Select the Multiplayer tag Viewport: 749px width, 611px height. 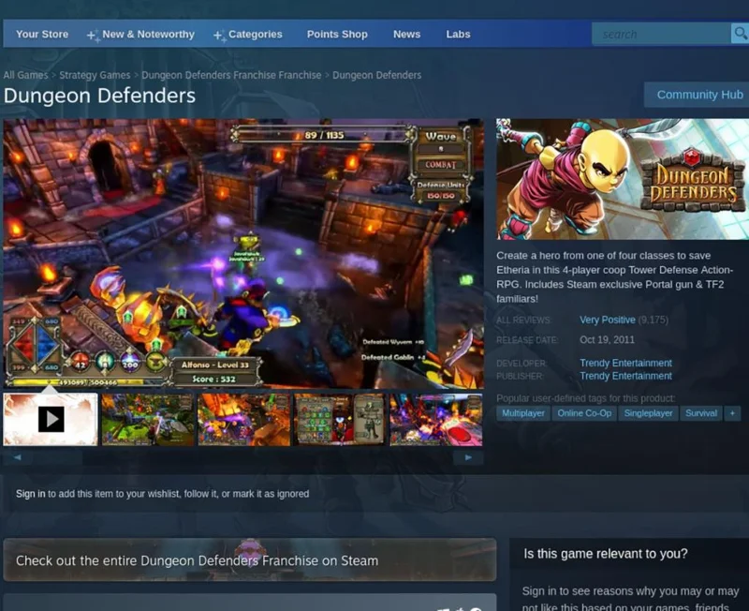click(x=523, y=413)
